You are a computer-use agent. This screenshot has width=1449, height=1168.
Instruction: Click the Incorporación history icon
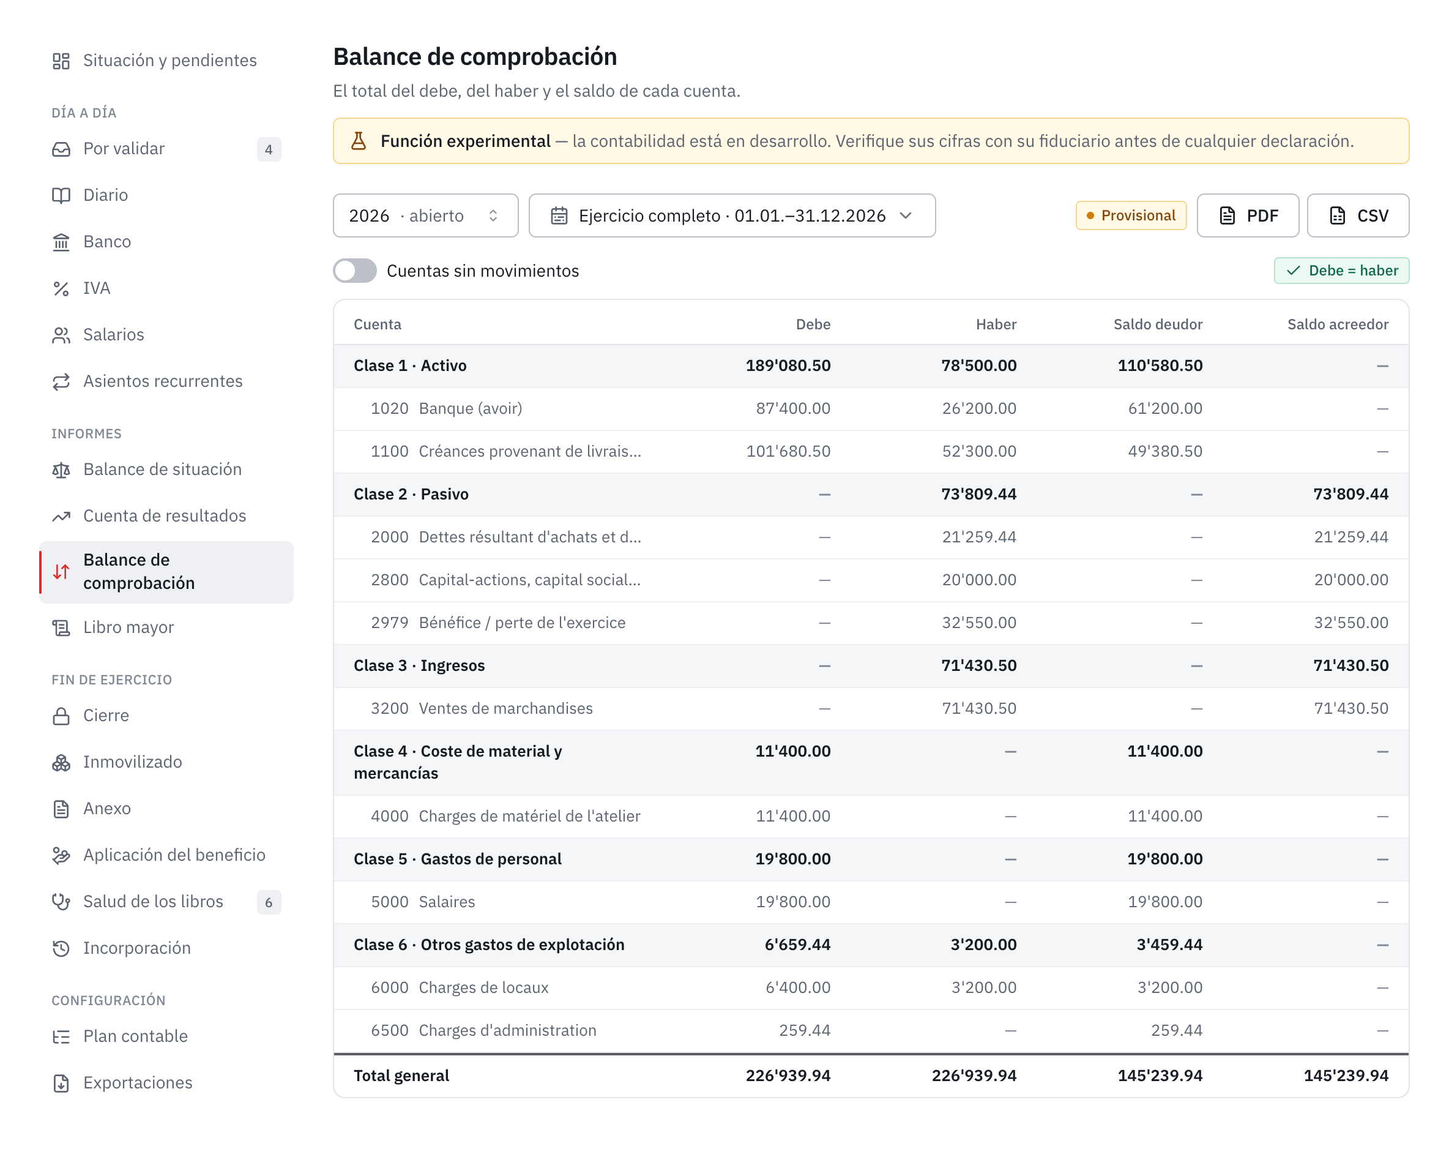tap(61, 948)
